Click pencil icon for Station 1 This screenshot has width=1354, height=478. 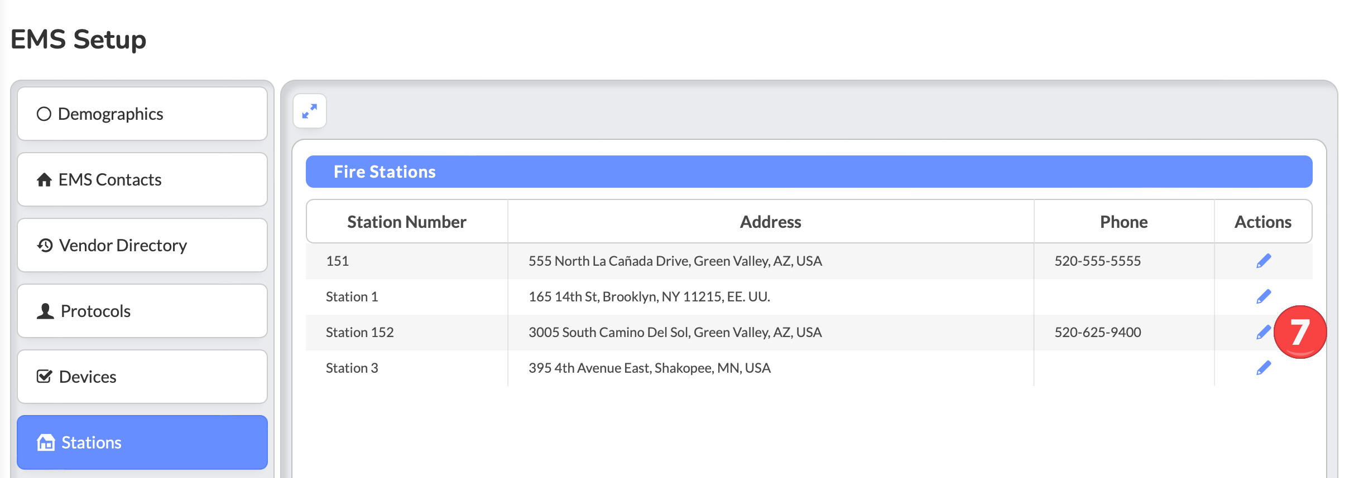click(1264, 296)
